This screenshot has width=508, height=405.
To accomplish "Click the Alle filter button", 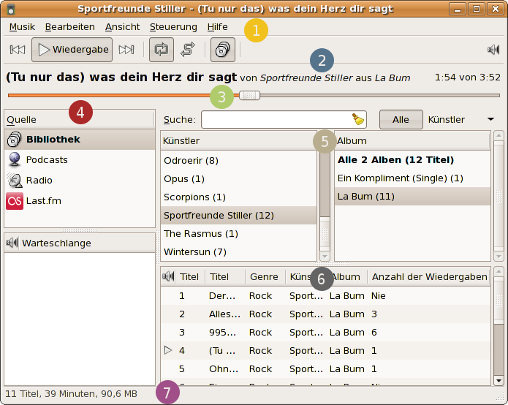I will click(x=401, y=119).
